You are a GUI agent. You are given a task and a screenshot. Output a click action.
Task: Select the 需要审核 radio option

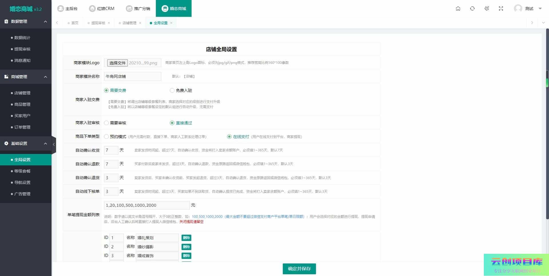point(106,123)
